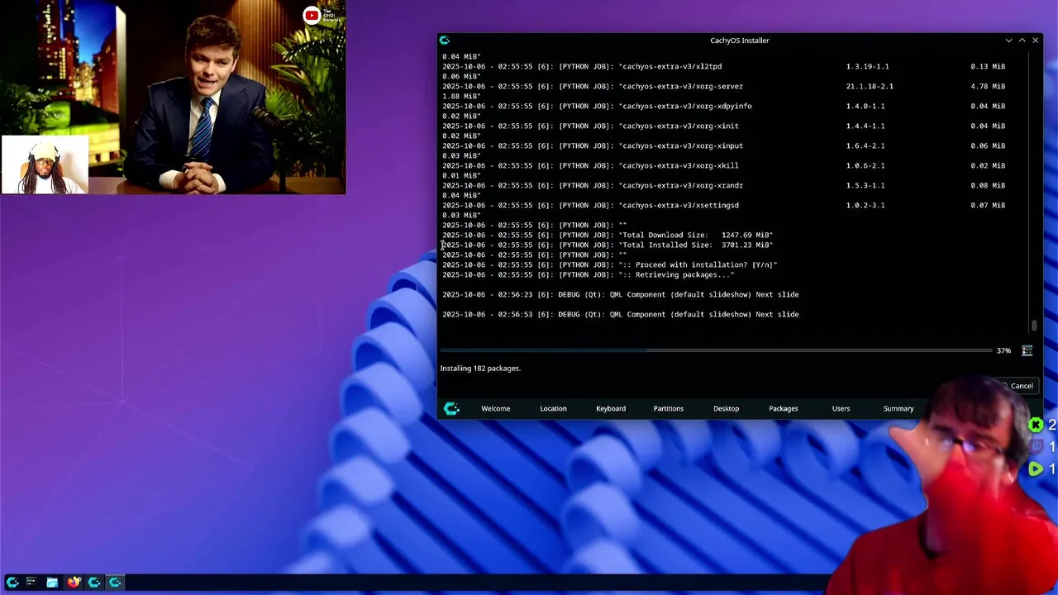The width and height of the screenshot is (1058, 595).
Task: Click the 37% progress label
Action: (1003, 350)
